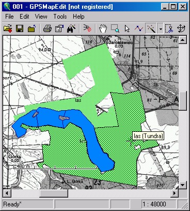Click the vertical scrollbar up arrow
Image resolution: width=190 pixels, height=211 pixels.
click(x=183, y=40)
